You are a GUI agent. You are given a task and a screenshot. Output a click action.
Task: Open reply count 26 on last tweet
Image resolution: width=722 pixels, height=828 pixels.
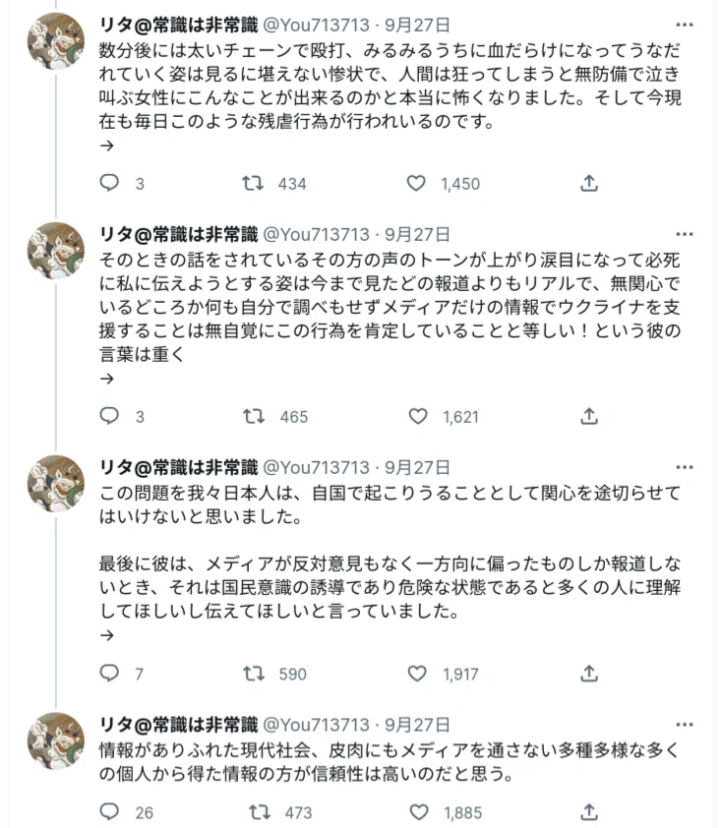[x=127, y=811]
